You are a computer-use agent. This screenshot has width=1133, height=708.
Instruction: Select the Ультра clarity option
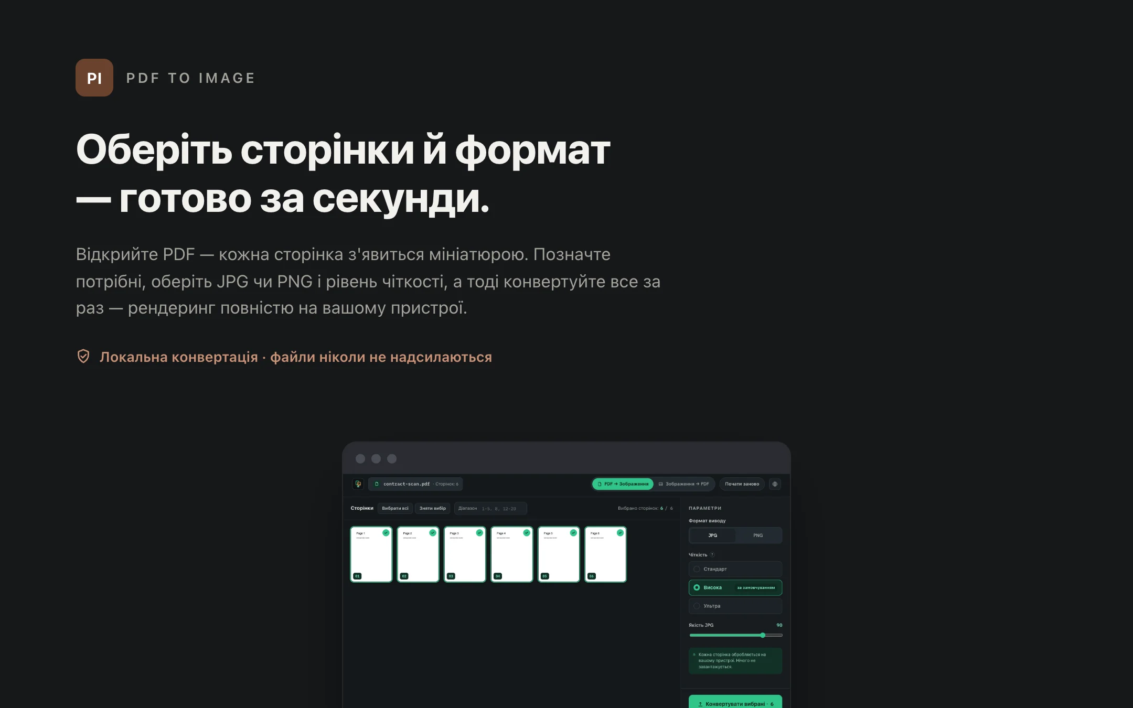[735, 606]
